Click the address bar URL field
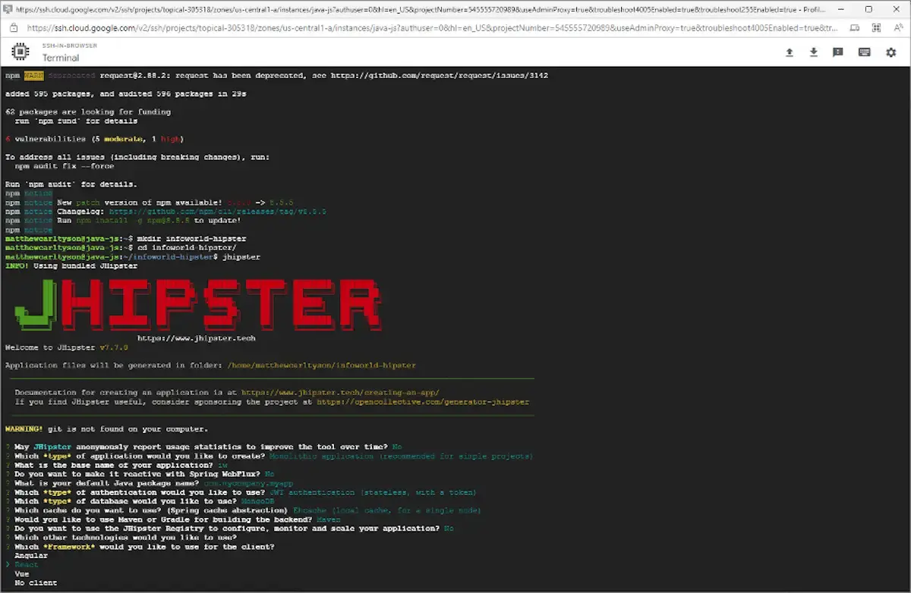This screenshot has height=593, width=911. [433, 27]
